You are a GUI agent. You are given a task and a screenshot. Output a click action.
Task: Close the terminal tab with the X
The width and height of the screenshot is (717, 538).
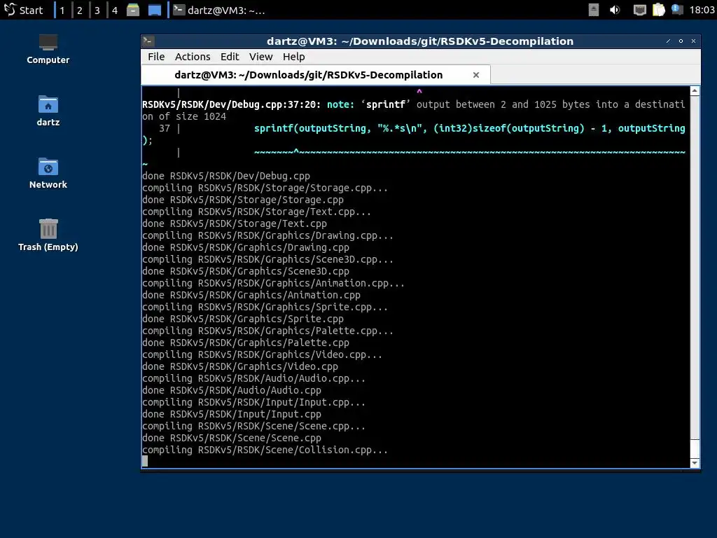(x=476, y=75)
